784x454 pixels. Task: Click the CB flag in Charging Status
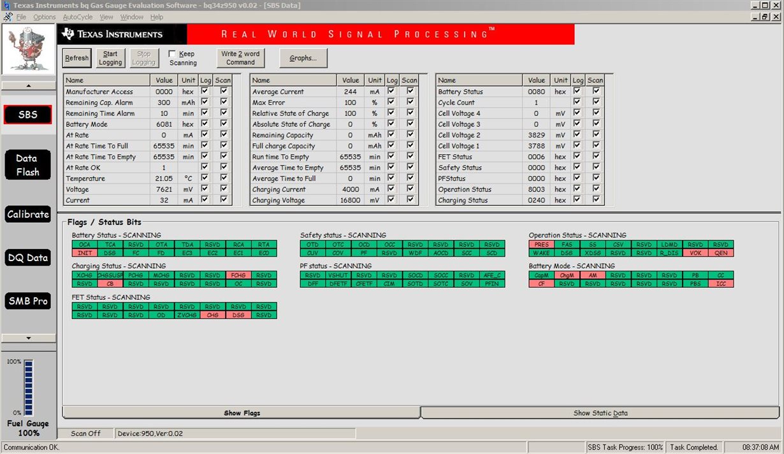coord(110,284)
